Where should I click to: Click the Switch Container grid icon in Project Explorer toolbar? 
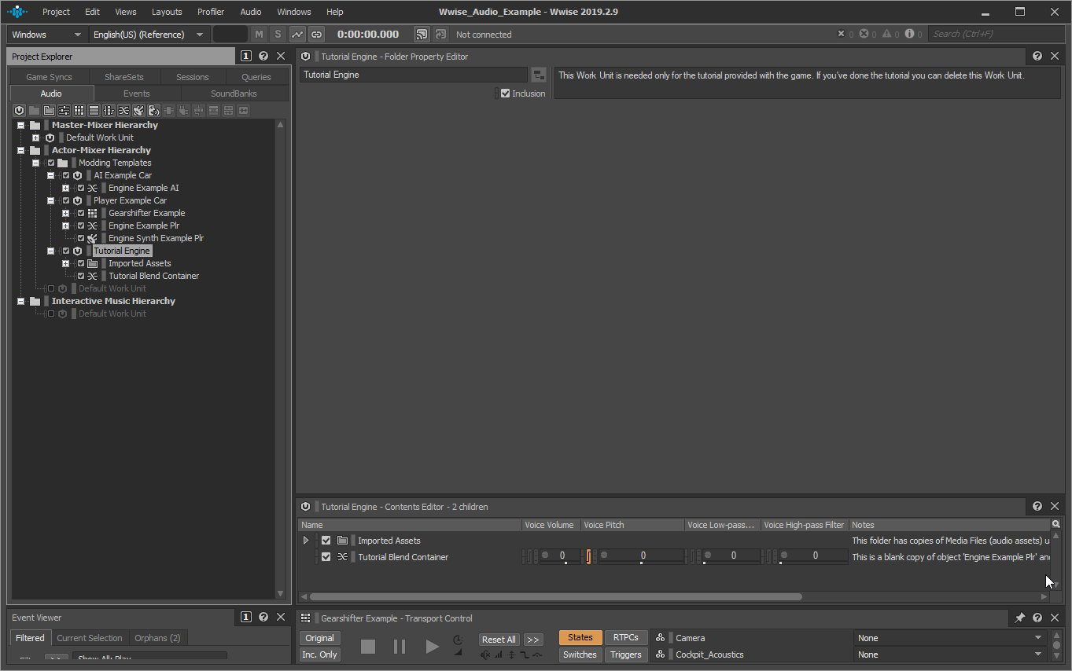(x=79, y=111)
